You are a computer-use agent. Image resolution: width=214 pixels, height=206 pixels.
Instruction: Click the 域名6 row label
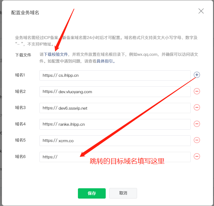tap(20, 157)
